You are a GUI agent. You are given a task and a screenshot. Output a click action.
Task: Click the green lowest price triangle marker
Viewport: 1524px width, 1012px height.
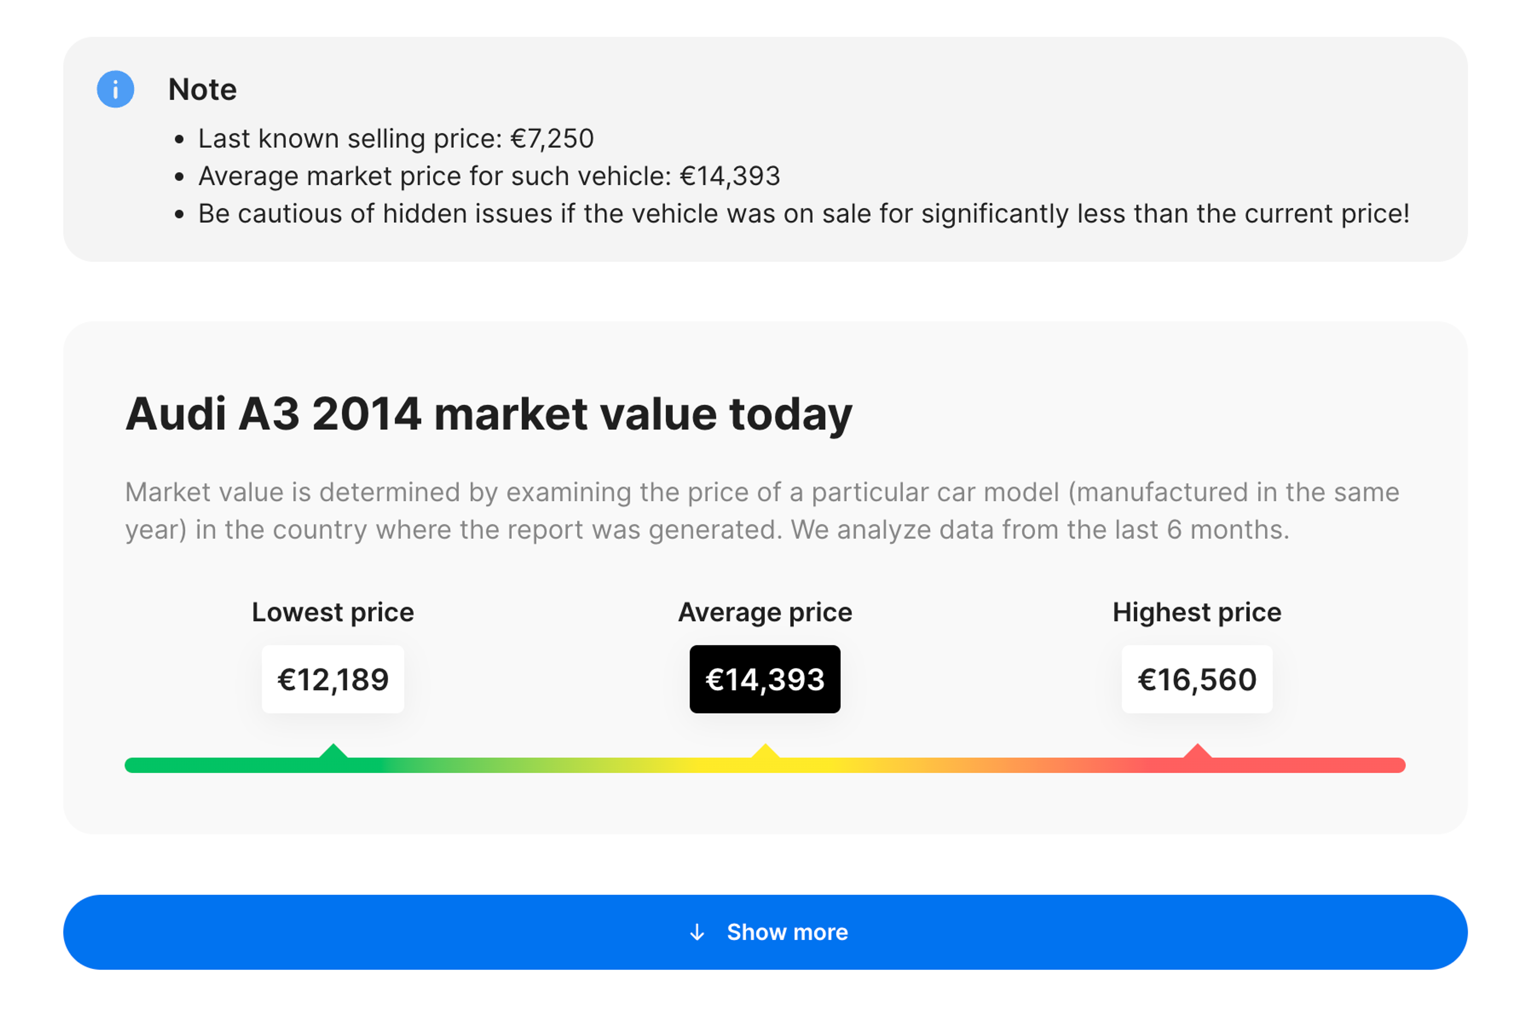tap(333, 751)
